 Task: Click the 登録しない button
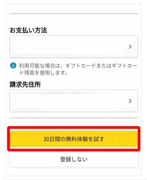tap(74, 159)
